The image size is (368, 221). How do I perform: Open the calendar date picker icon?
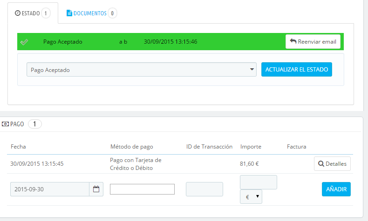[x=96, y=189]
